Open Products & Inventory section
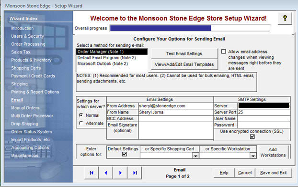 [31, 60]
